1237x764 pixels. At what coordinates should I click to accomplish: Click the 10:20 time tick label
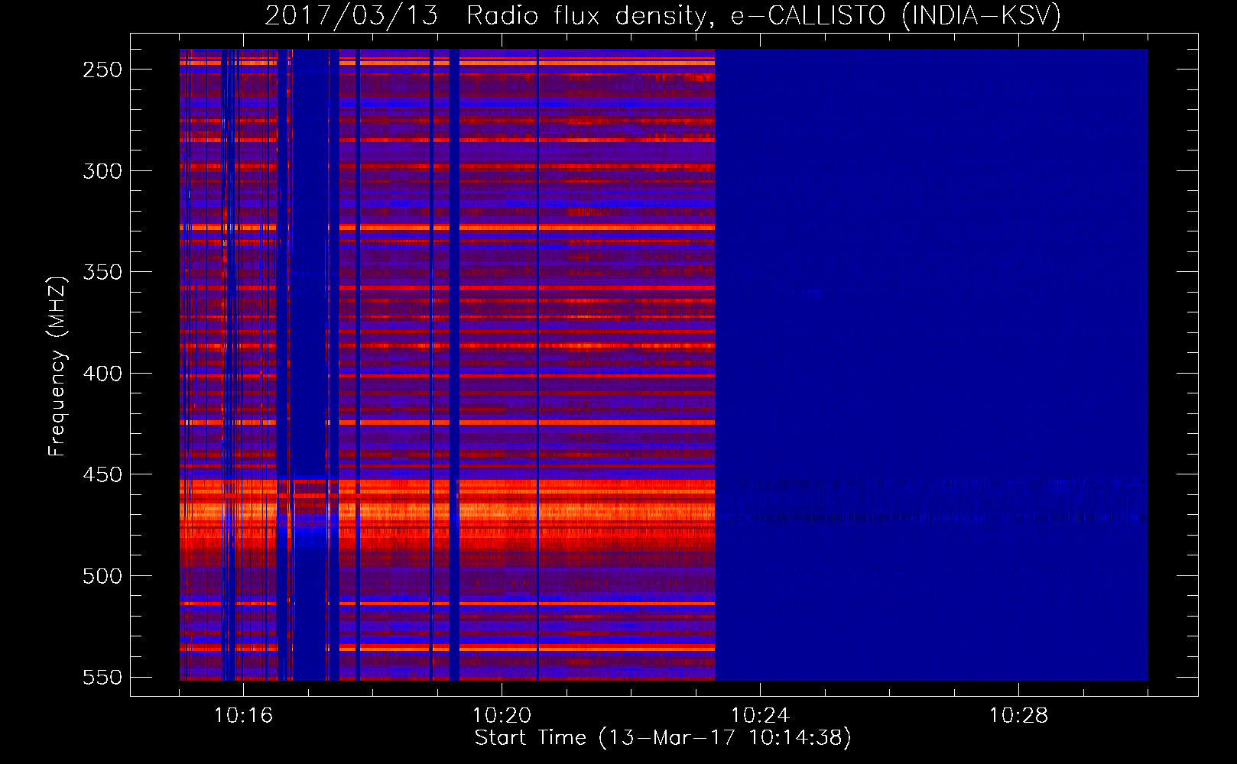click(502, 716)
